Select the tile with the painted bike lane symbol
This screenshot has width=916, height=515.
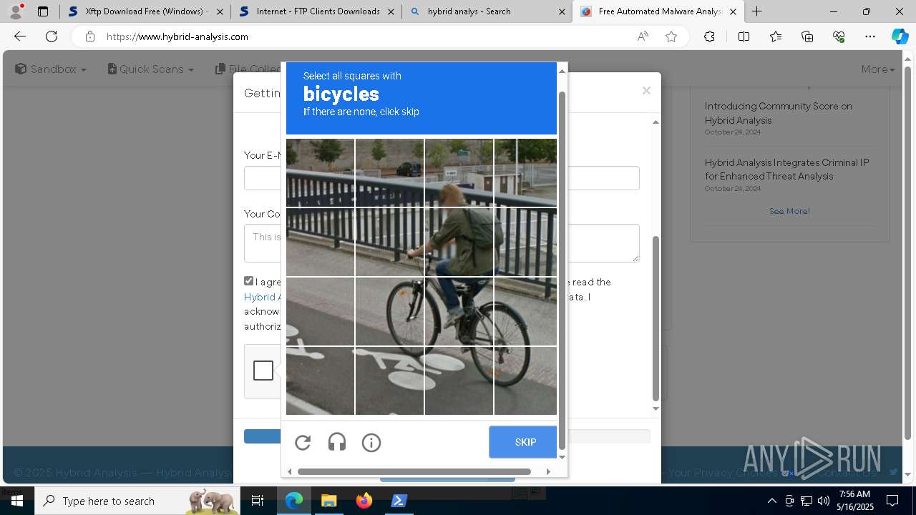pyautogui.click(x=389, y=381)
